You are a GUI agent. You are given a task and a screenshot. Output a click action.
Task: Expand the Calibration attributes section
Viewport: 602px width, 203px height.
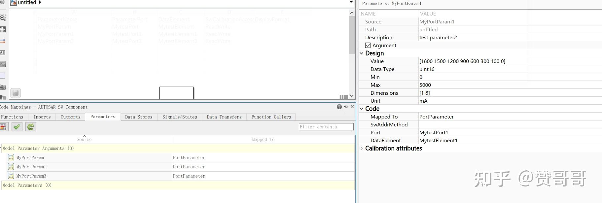[x=362, y=148]
